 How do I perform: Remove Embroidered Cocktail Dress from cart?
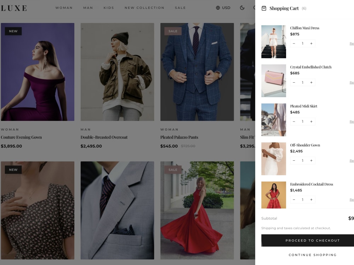[x=352, y=200]
